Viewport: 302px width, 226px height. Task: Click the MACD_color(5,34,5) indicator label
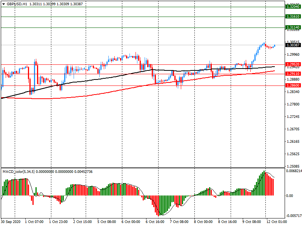[18, 172]
